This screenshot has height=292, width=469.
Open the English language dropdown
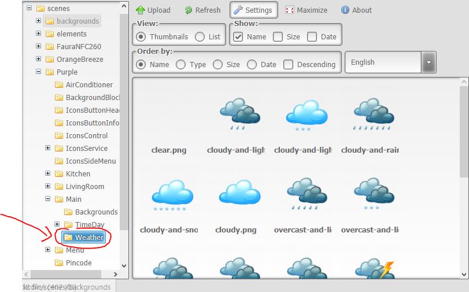pyautogui.click(x=390, y=62)
